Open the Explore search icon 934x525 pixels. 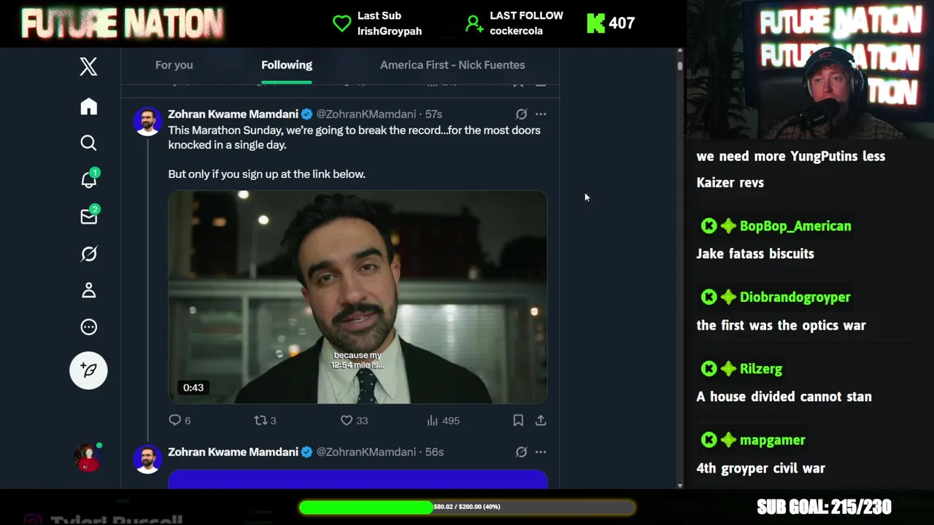tap(88, 143)
